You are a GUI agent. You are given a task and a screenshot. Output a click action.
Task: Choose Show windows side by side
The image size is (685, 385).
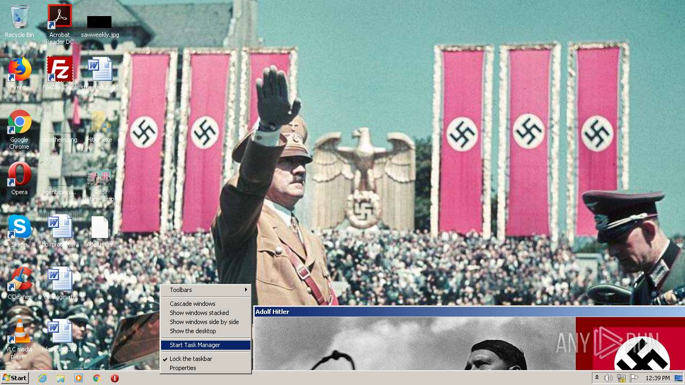[x=205, y=322]
